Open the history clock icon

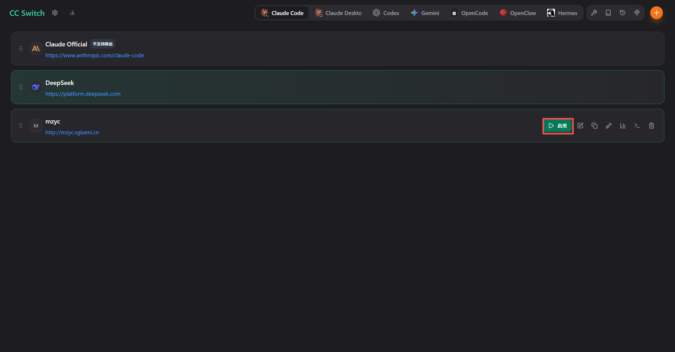623,13
